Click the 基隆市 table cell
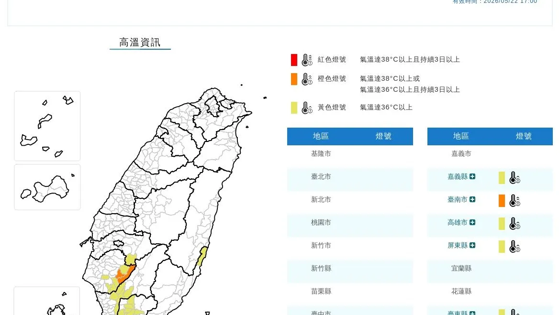 [x=321, y=154]
